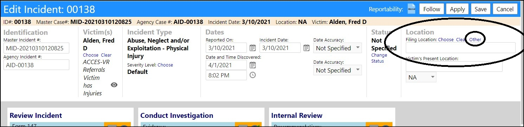Open calendar for Date and Time Discovered
The width and height of the screenshot is (524, 127).
tap(253, 65)
